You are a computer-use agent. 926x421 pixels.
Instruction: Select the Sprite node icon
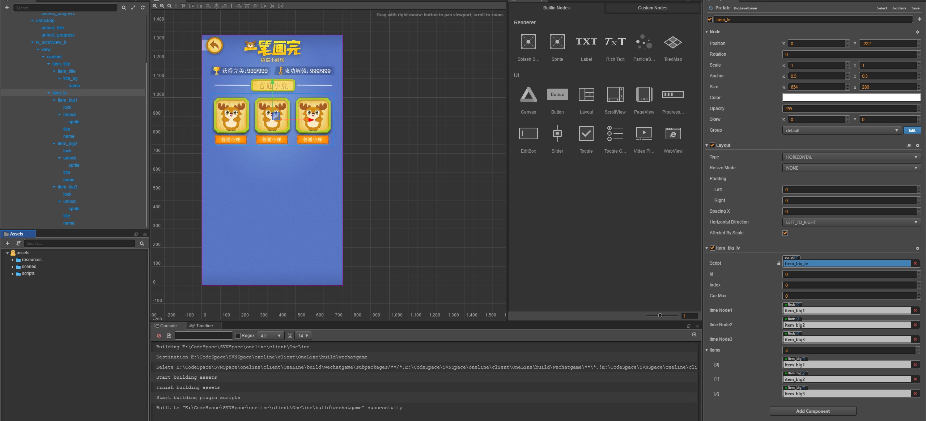tap(557, 42)
